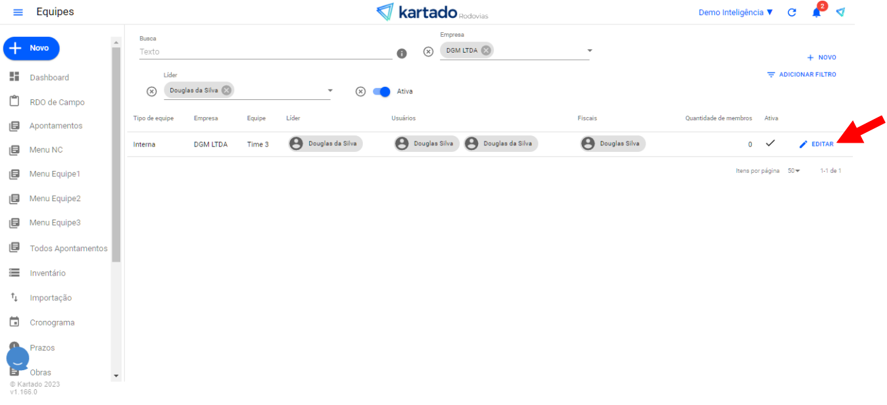
Task: Click the refresh icon in header
Action: tap(792, 12)
